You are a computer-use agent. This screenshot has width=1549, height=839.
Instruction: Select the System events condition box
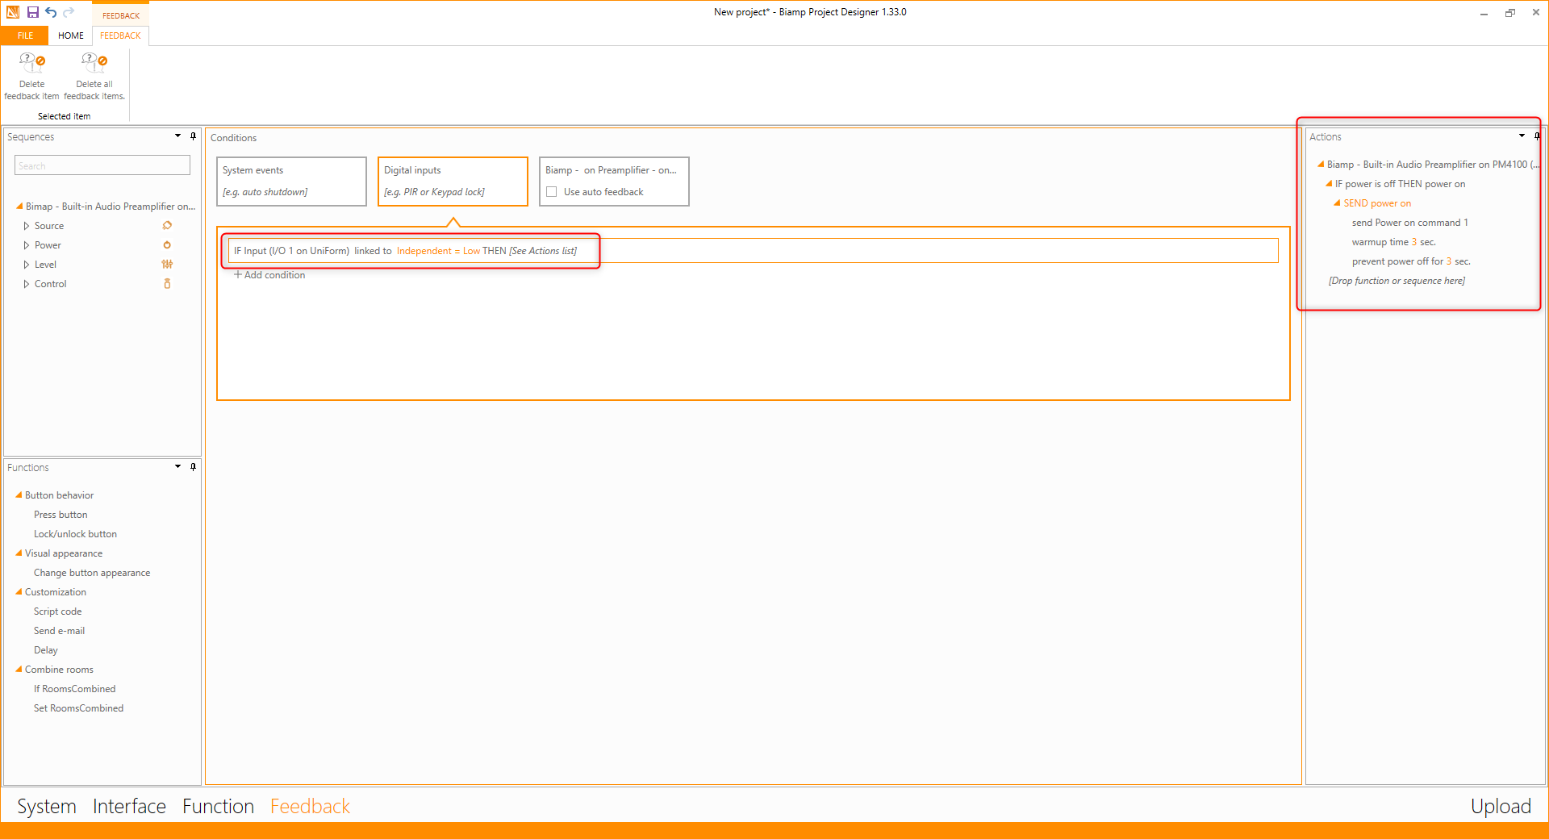coord(291,182)
